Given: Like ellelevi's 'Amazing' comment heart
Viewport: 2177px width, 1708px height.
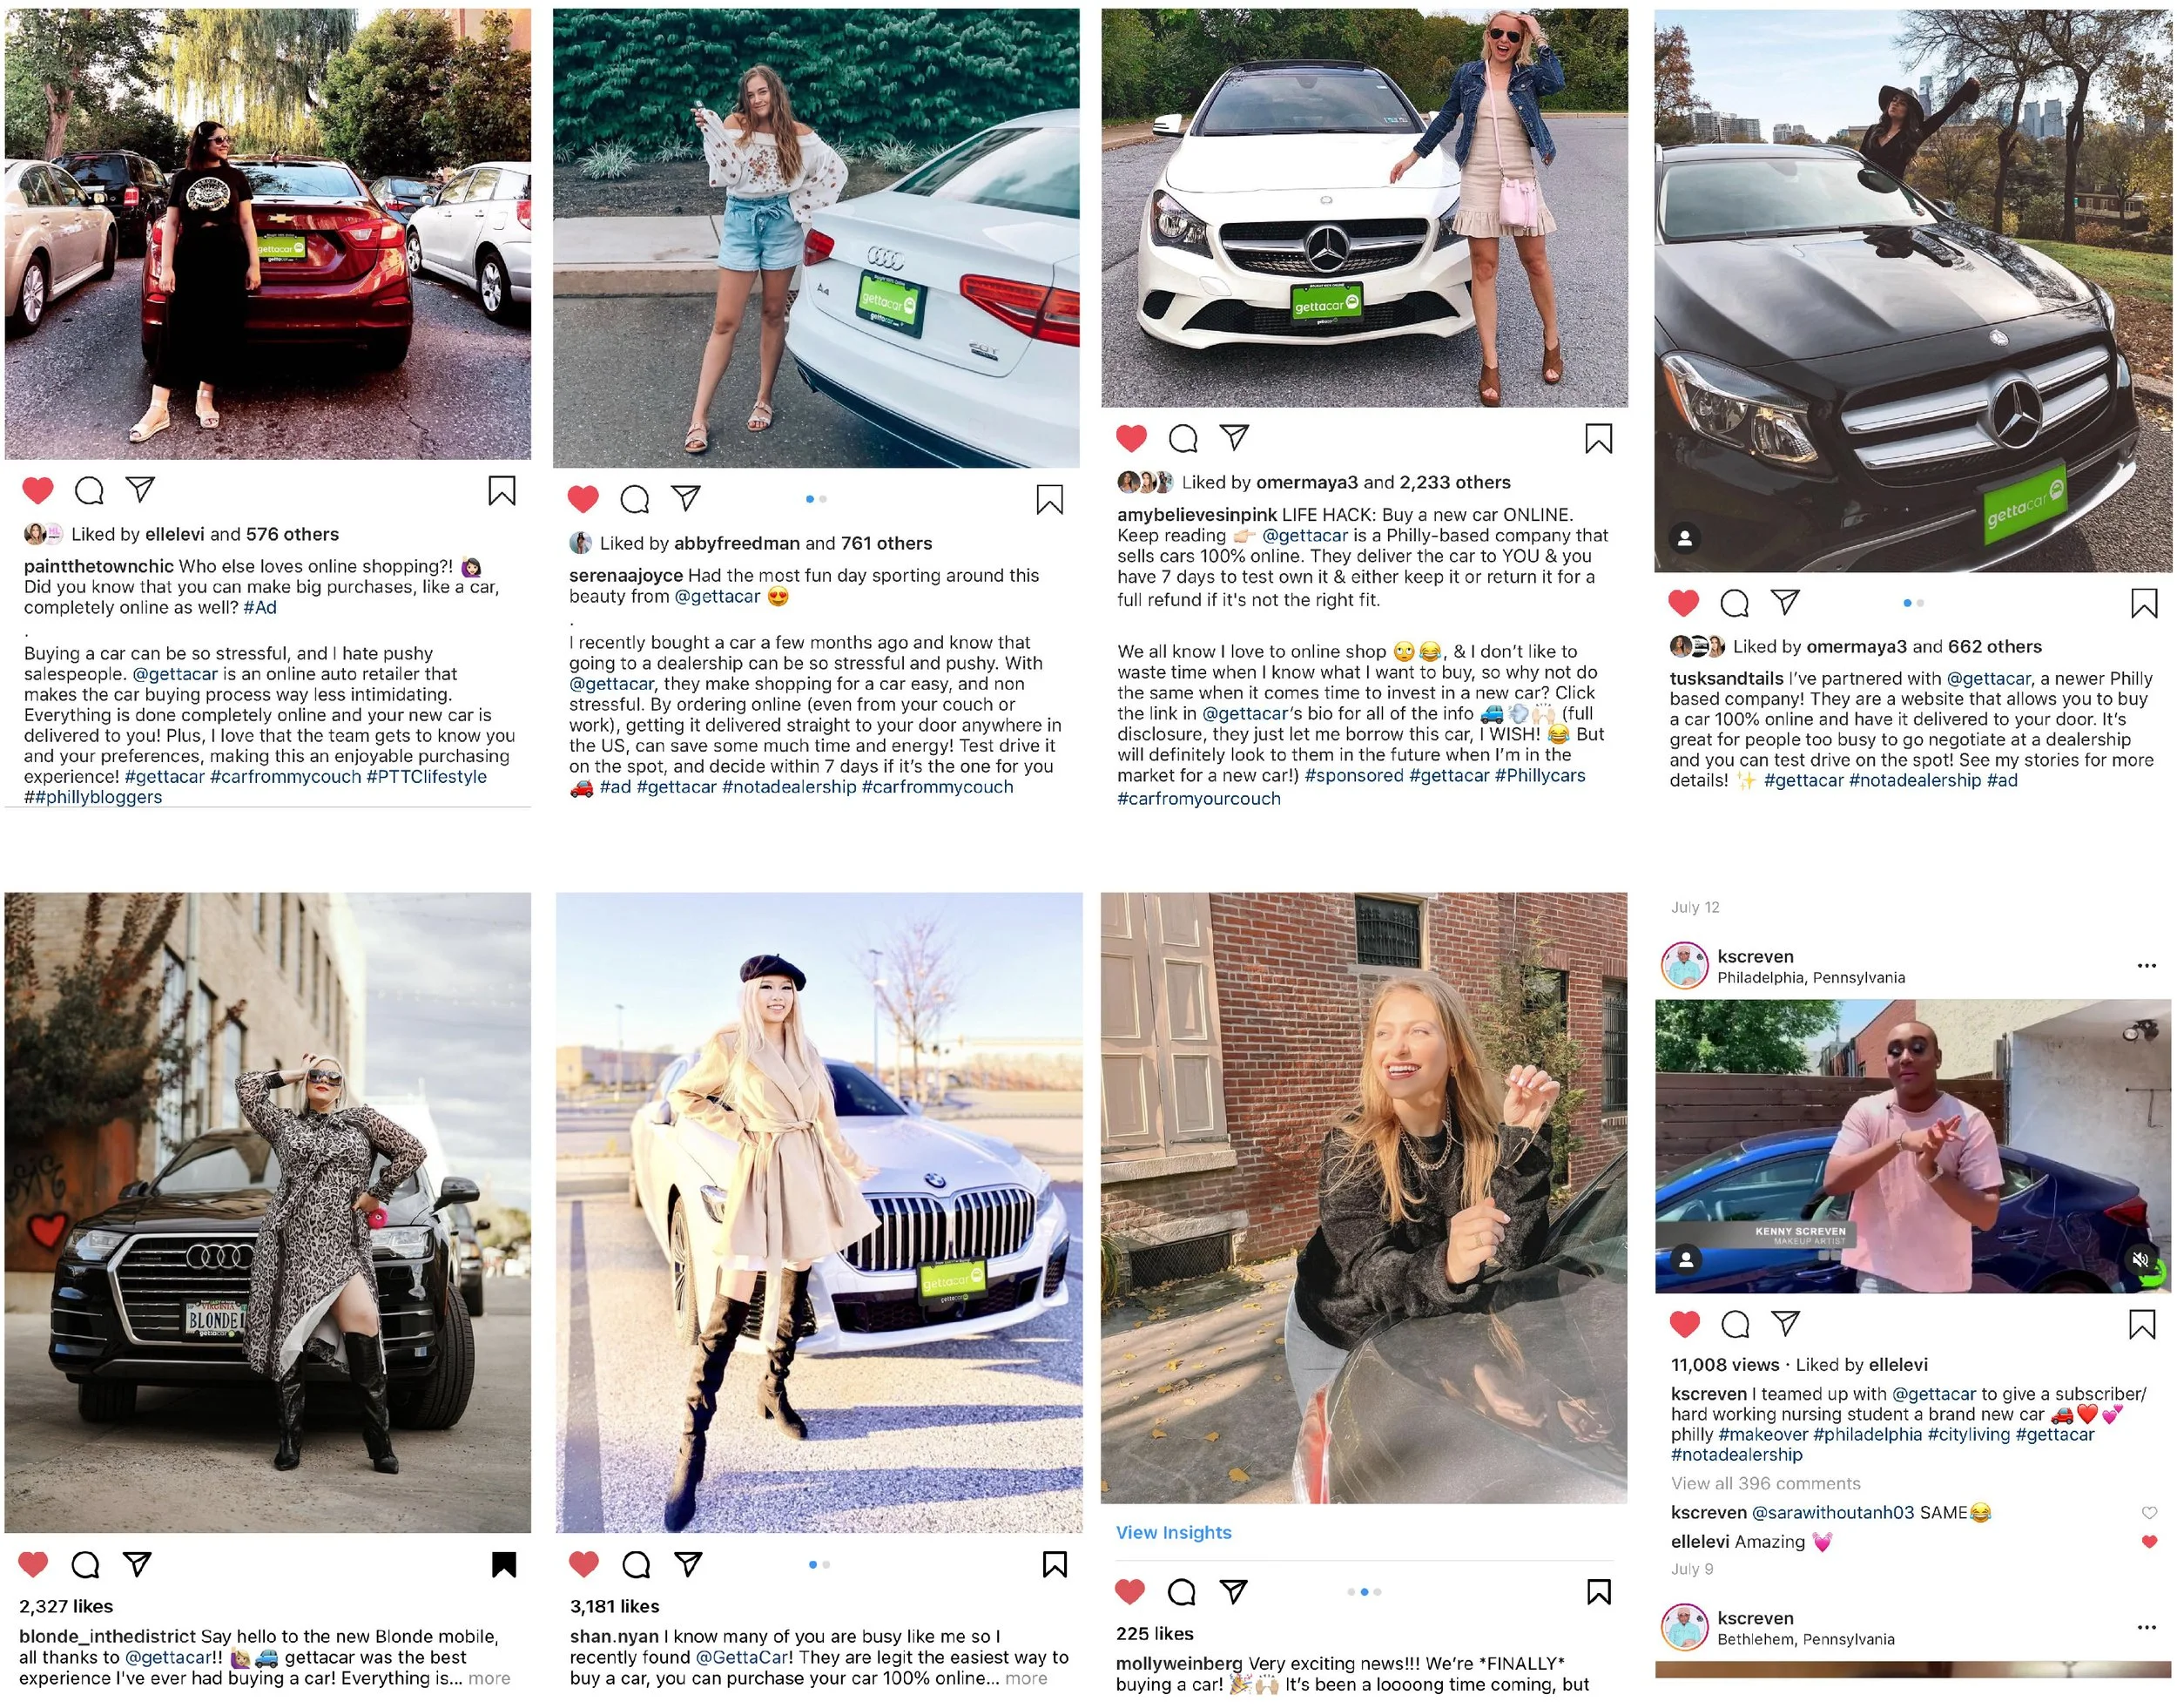Looking at the screenshot, I should pyautogui.click(x=2149, y=1541).
